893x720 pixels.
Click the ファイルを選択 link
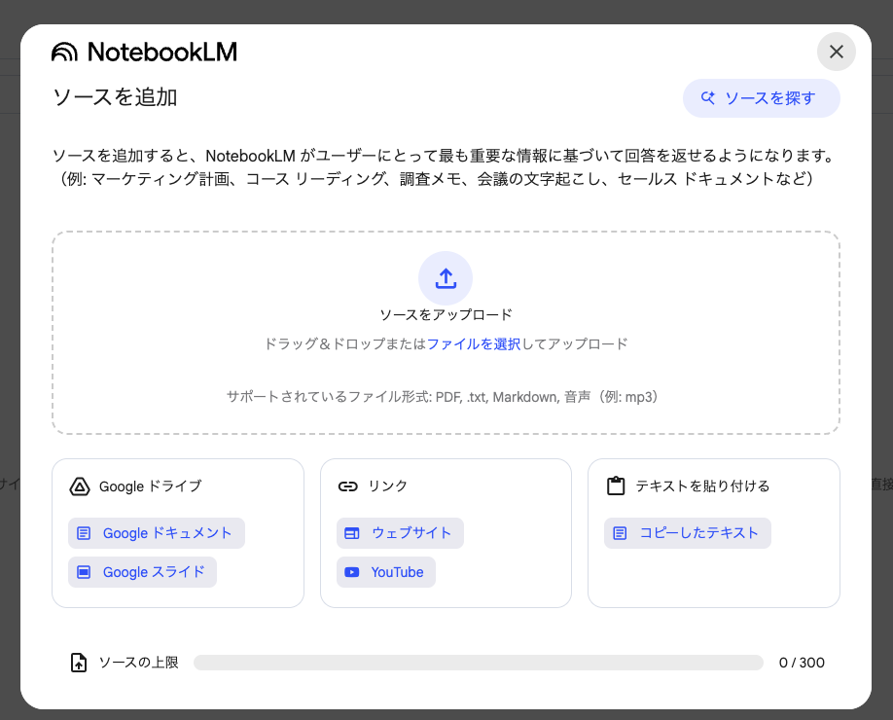click(474, 344)
